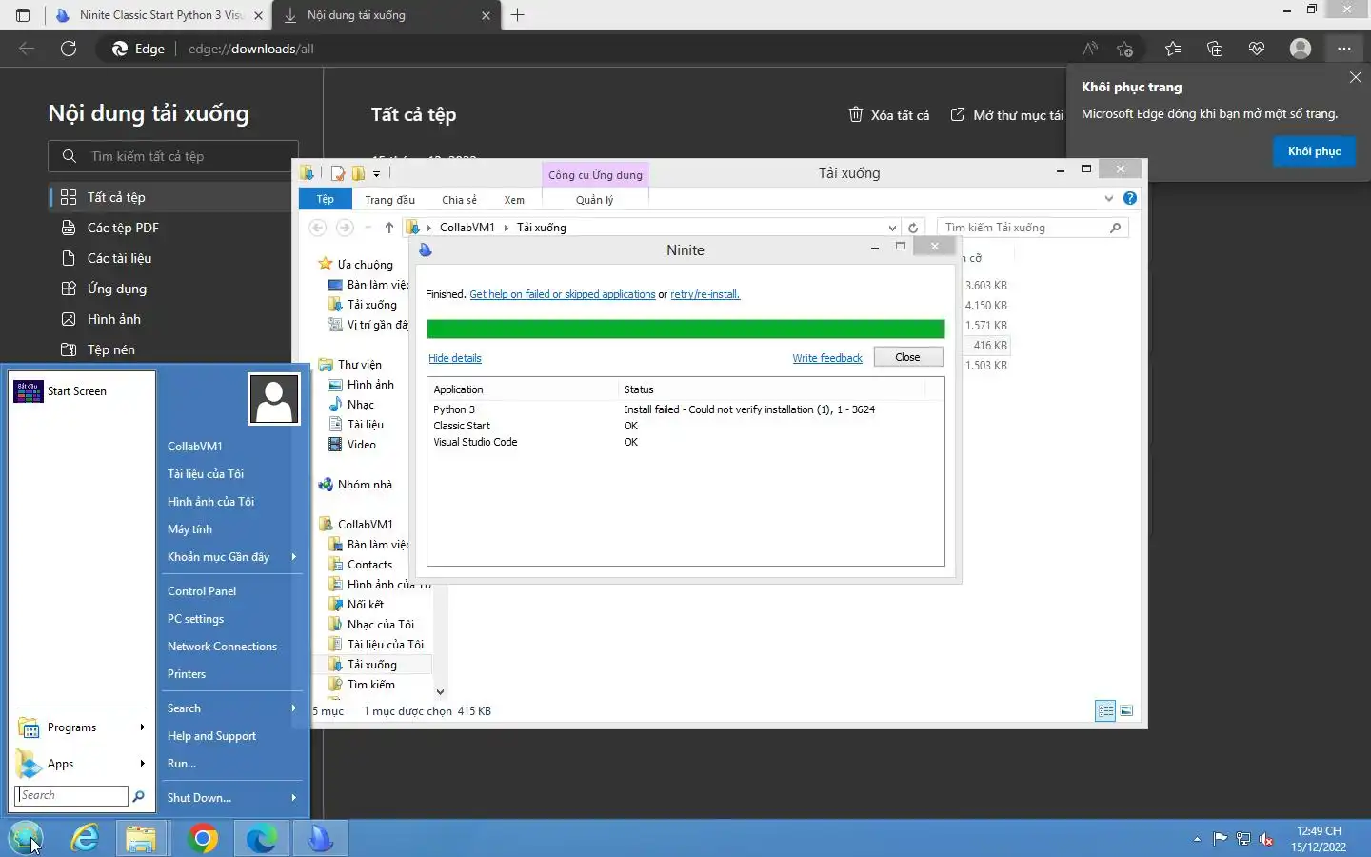Select Các tệp PDF category
1371x857 pixels.
(x=171, y=228)
